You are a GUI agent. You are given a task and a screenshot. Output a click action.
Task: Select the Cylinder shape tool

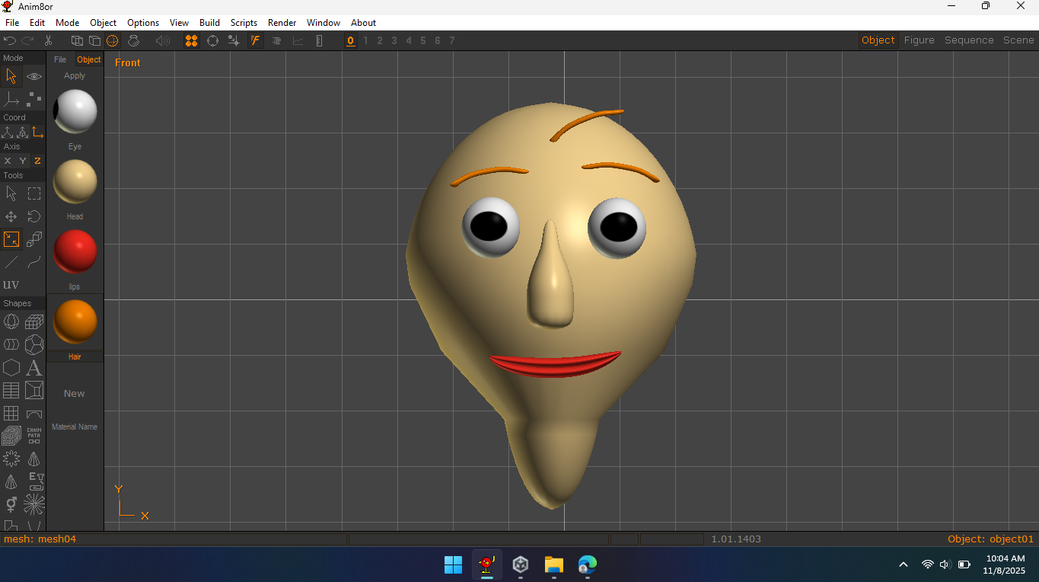pos(11,345)
